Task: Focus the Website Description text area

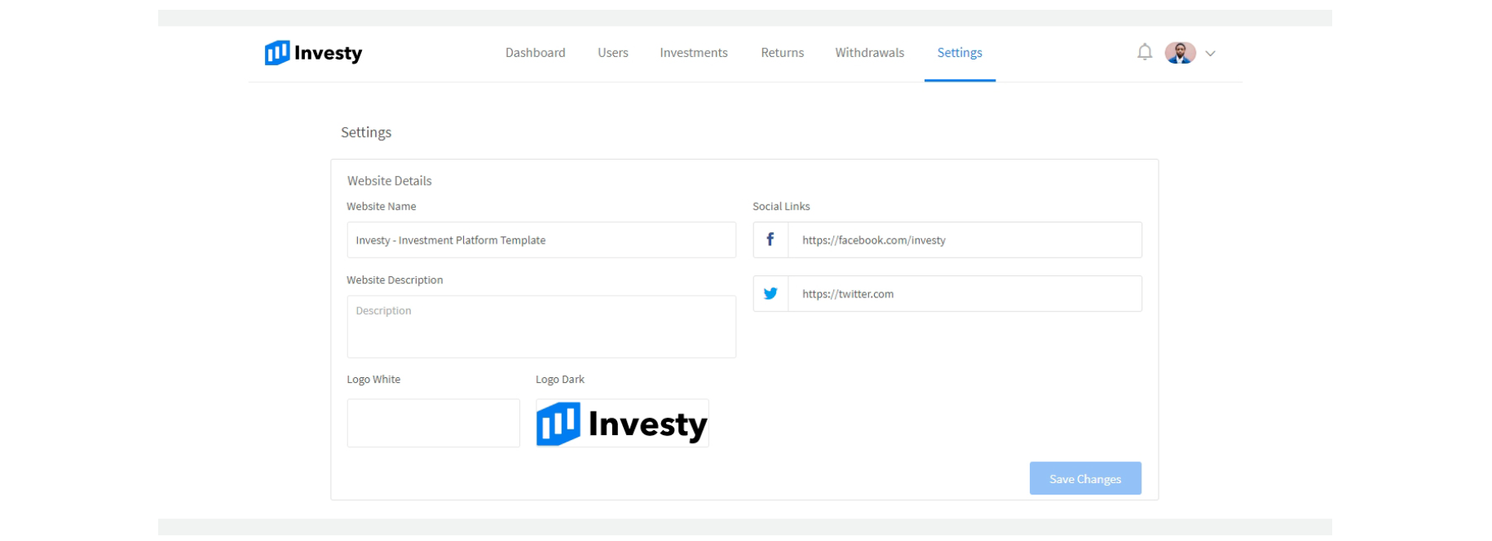Action: click(x=541, y=326)
